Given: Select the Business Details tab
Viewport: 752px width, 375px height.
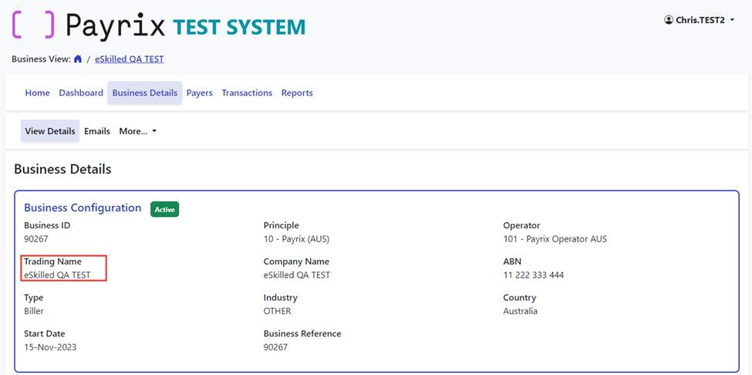Looking at the screenshot, I should click(x=145, y=93).
